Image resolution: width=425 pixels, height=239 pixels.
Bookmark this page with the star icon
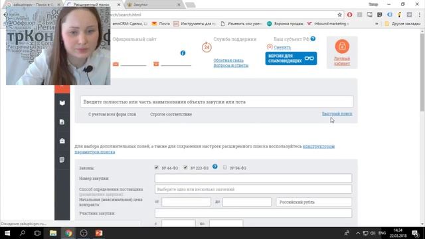tap(339, 15)
